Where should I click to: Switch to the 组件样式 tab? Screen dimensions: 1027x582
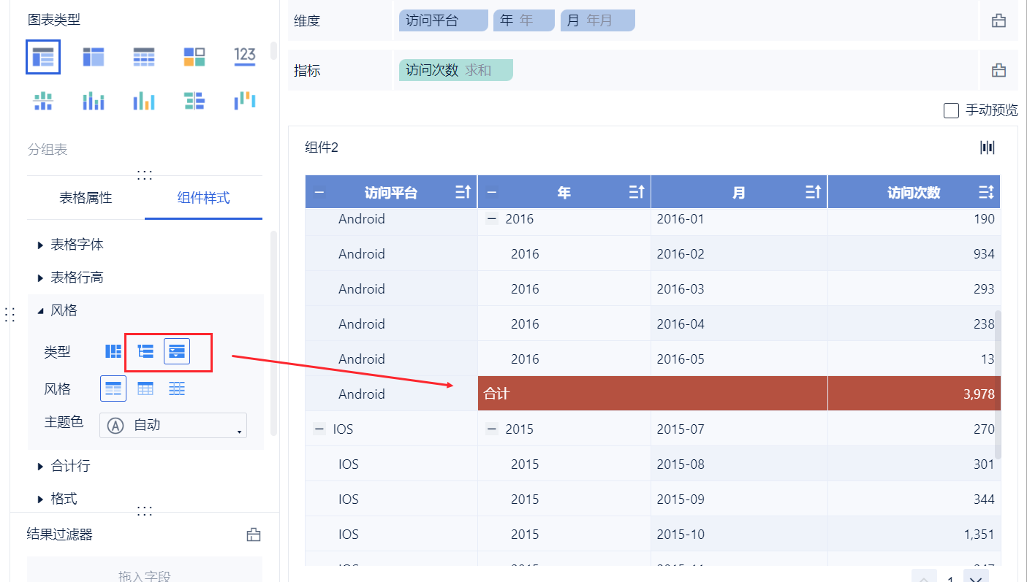[203, 198]
